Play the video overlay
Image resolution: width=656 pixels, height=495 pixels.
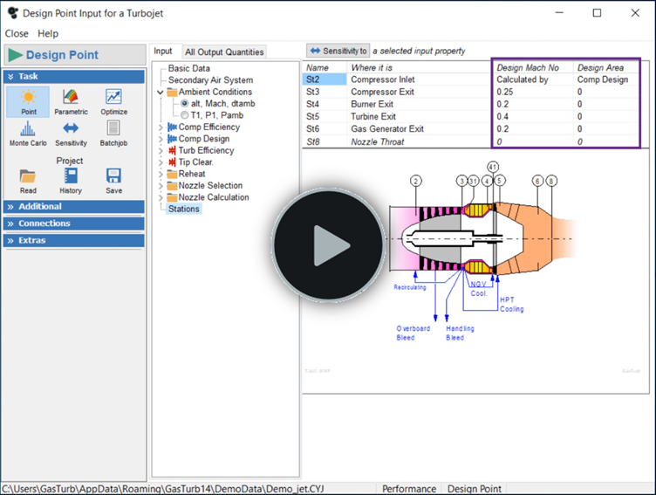click(x=328, y=245)
